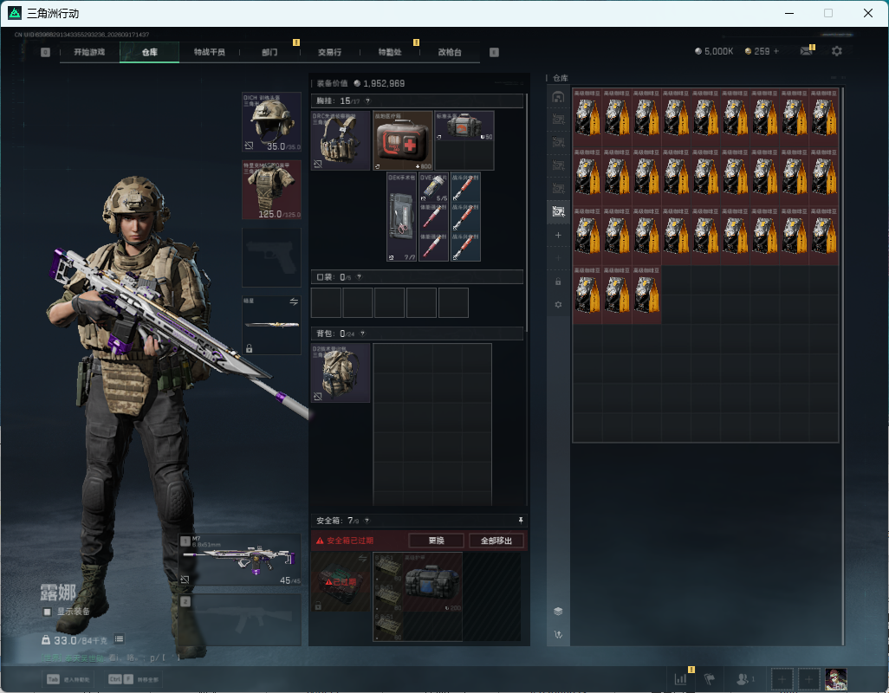Open the warehouse sidebar gear settings
The height and width of the screenshot is (693, 889).
tap(558, 305)
